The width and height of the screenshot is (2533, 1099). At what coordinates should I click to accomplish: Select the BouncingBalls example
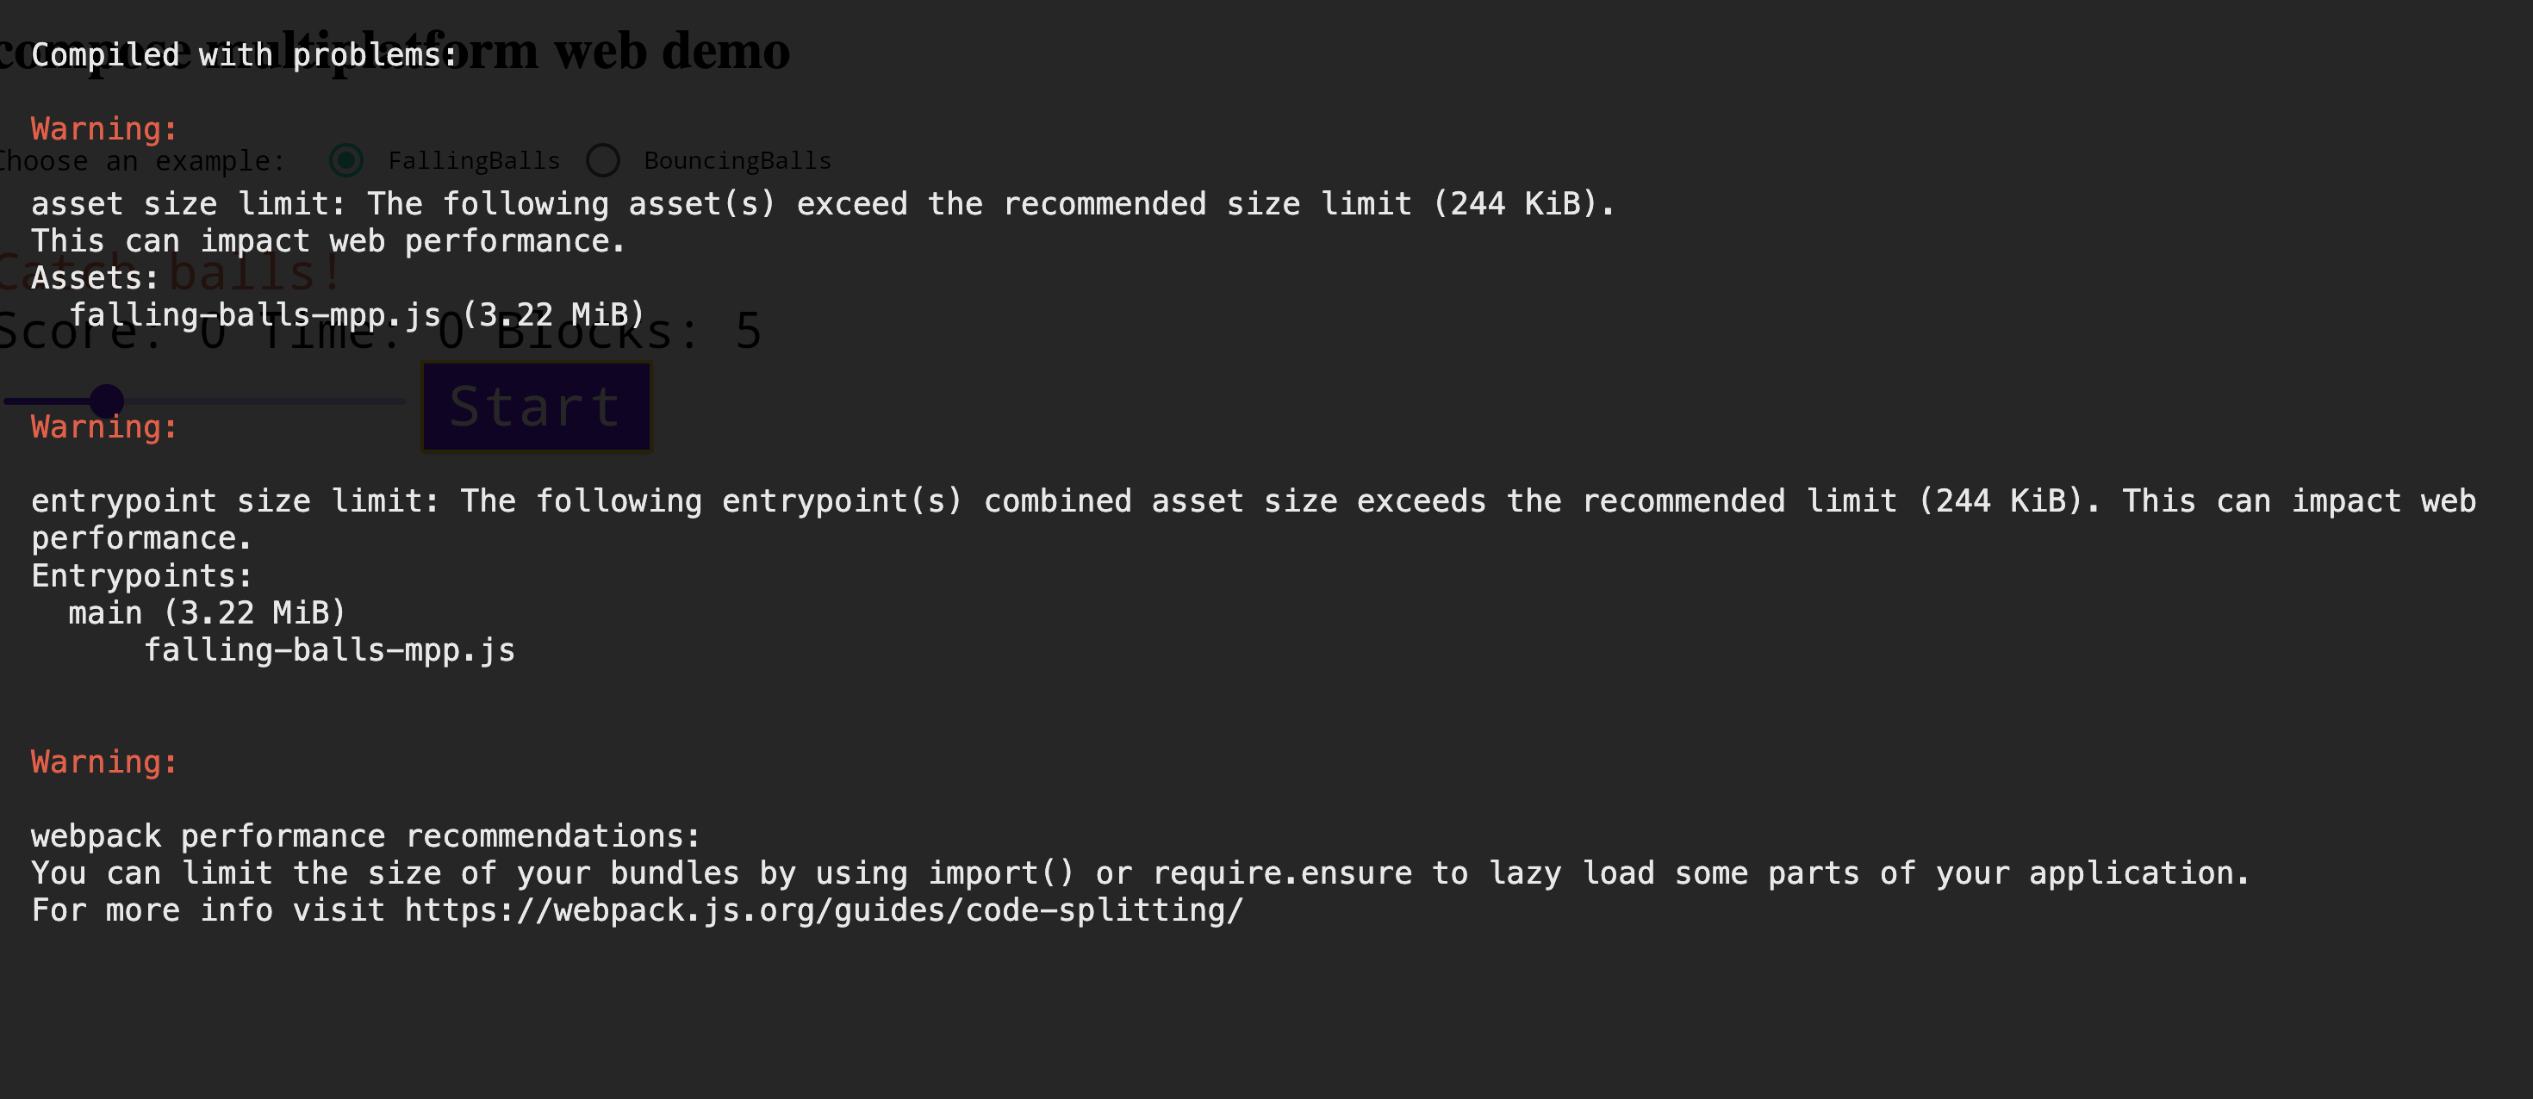603,160
